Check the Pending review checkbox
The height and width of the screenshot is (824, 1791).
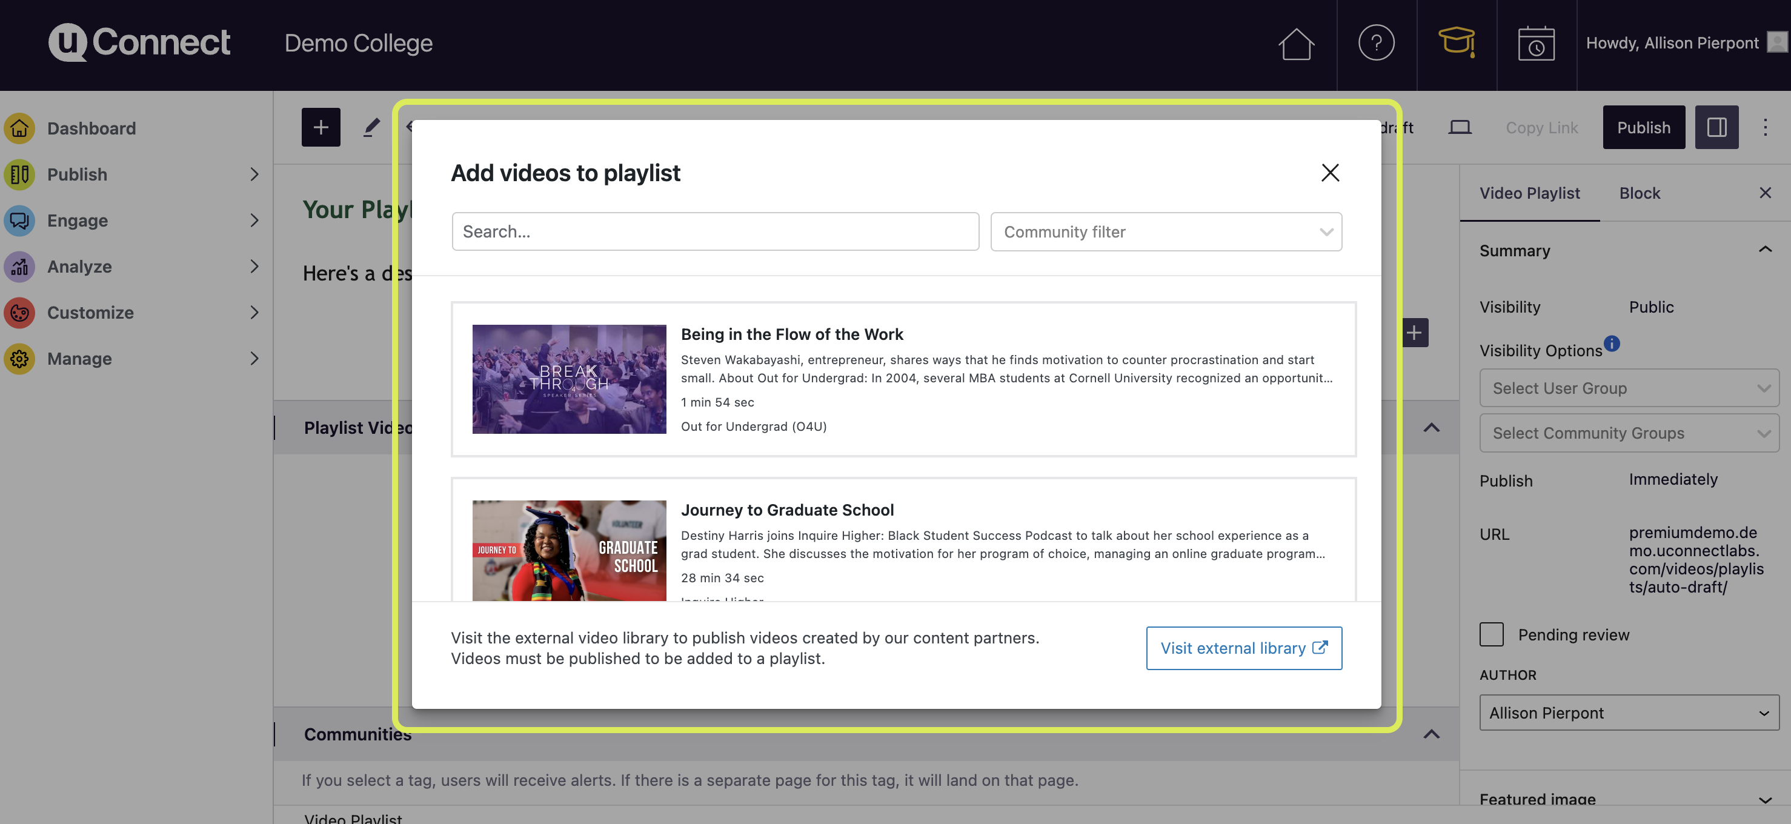tap(1491, 634)
